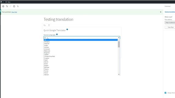Choose Finnish from the dropdown

(81, 71)
